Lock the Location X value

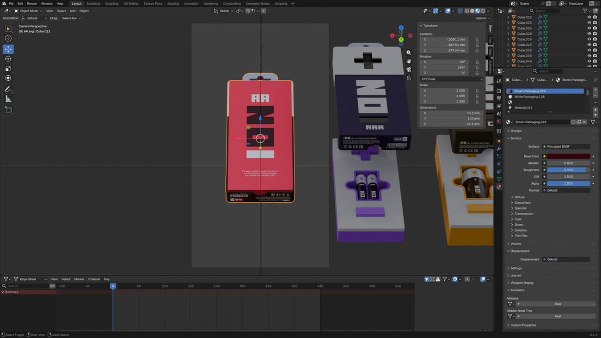(477, 40)
